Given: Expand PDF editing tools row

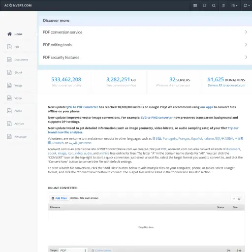Looking at the screenshot, I should 145,45.
